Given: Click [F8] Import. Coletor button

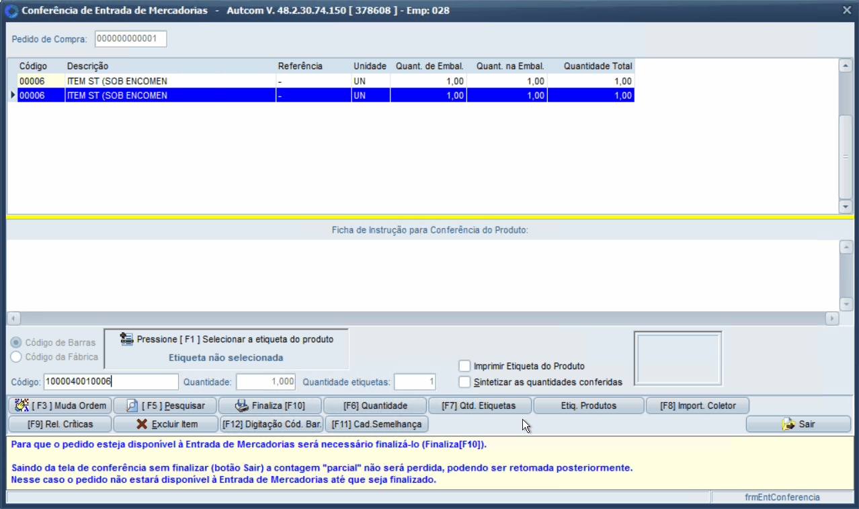Looking at the screenshot, I should click(x=697, y=405).
